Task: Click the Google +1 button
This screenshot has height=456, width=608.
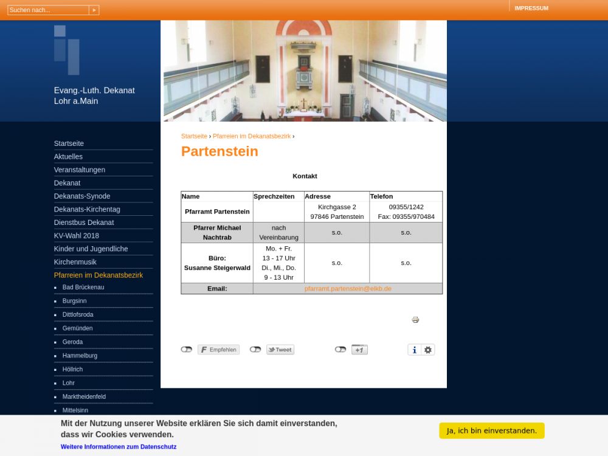Action: click(359, 350)
